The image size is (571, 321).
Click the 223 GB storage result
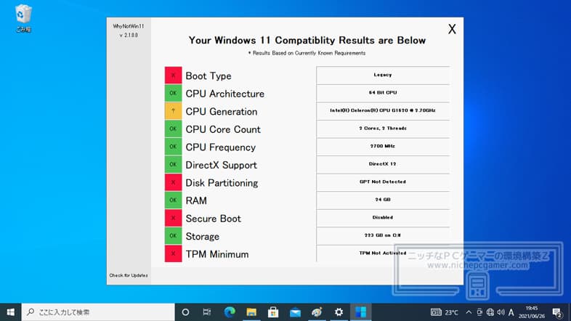383,235
